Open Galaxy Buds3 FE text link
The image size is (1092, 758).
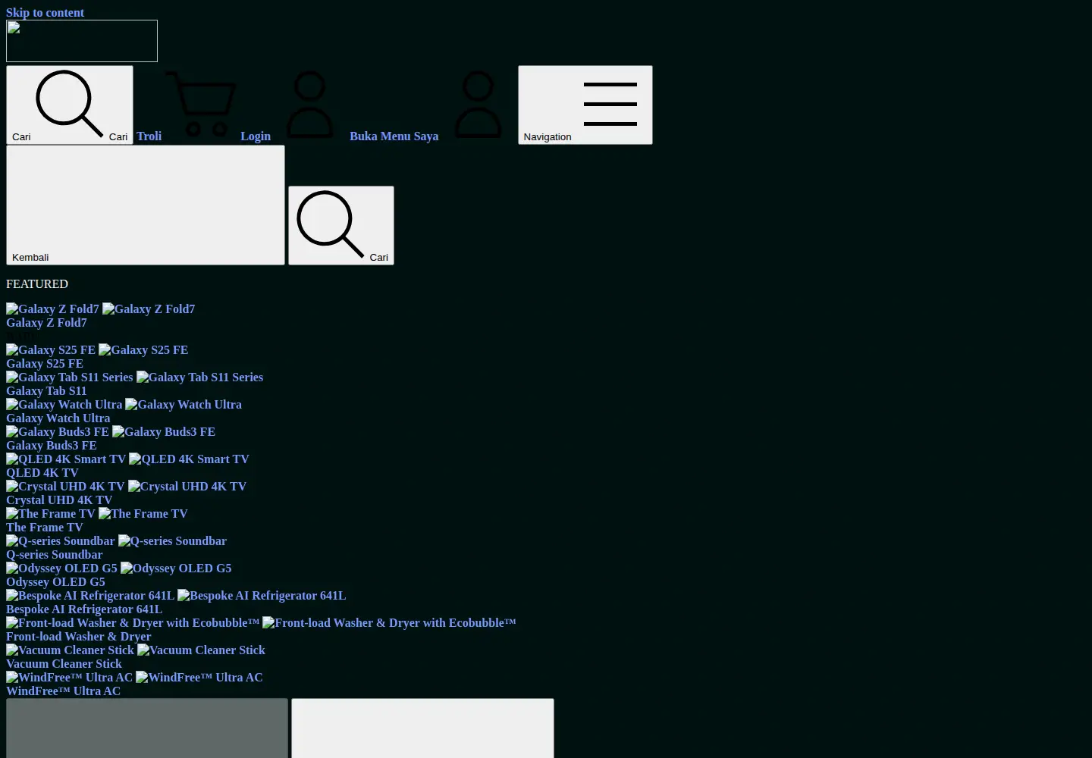click(x=52, y=446)
